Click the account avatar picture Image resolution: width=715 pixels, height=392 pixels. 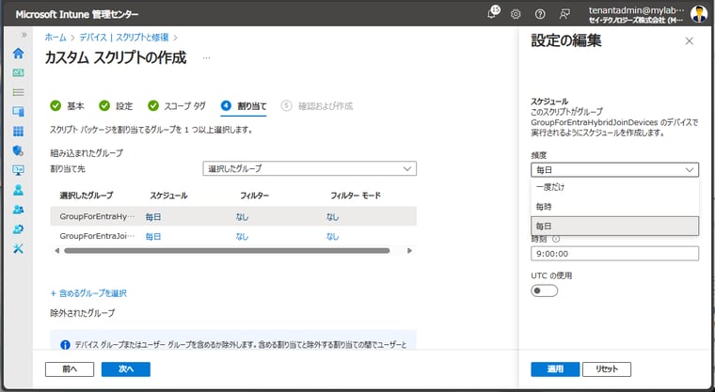(699, 14)
